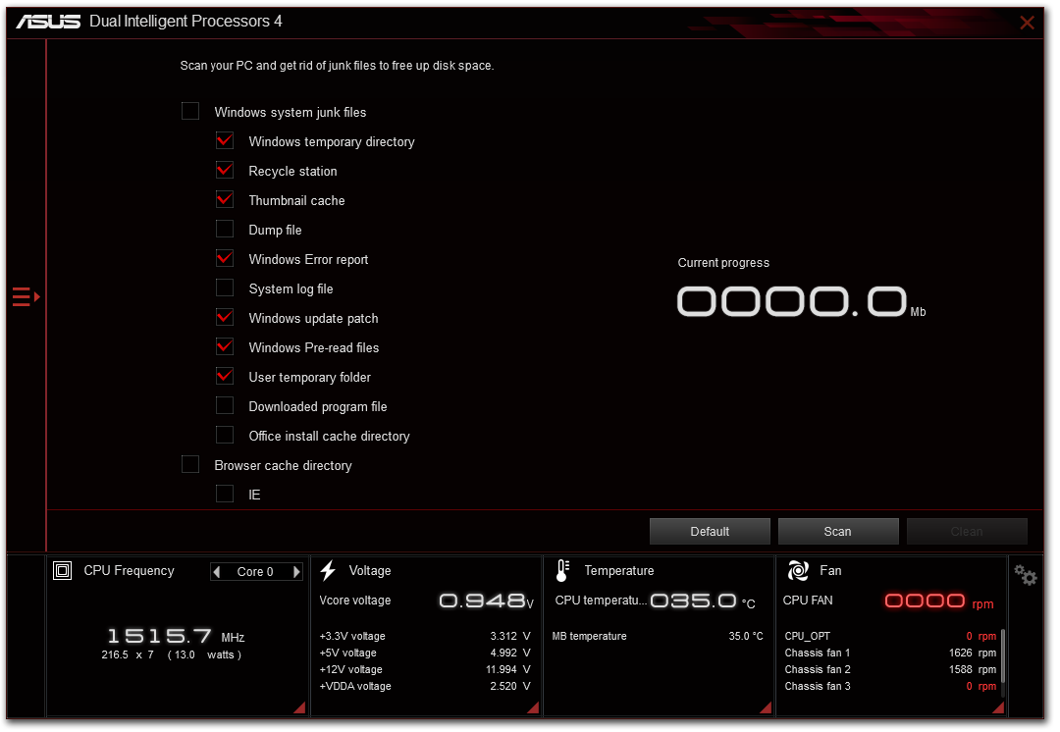Screen dimensions: 1060x732
Task: Open the side menu expand icon
Action: coord(26,296)
